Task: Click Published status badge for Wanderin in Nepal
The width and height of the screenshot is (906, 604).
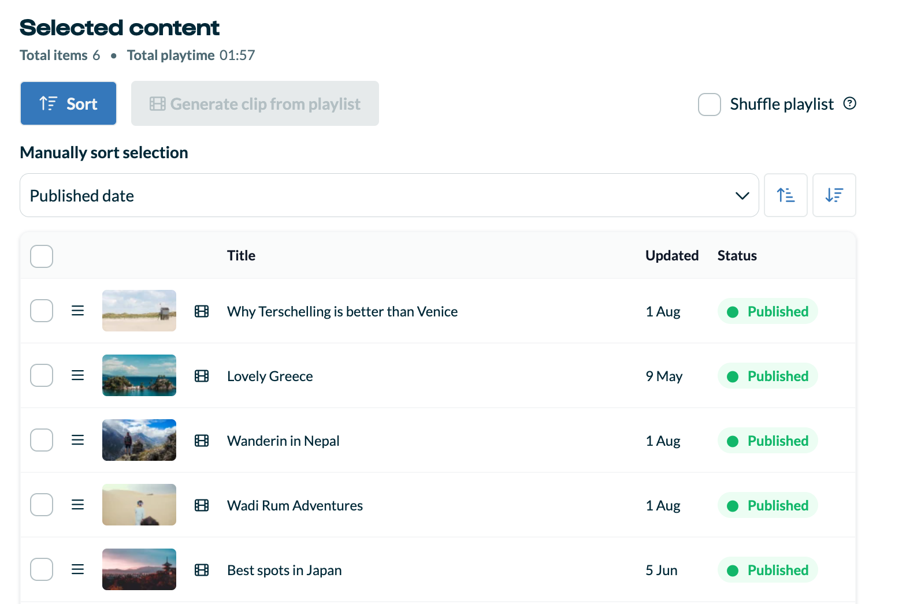Action: pos(767,441)
